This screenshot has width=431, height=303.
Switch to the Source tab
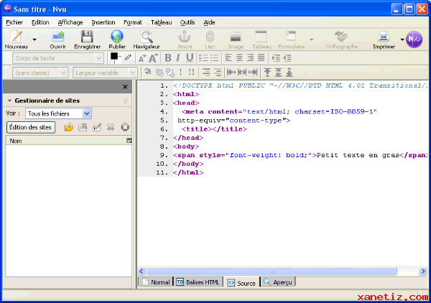point(241,283)
